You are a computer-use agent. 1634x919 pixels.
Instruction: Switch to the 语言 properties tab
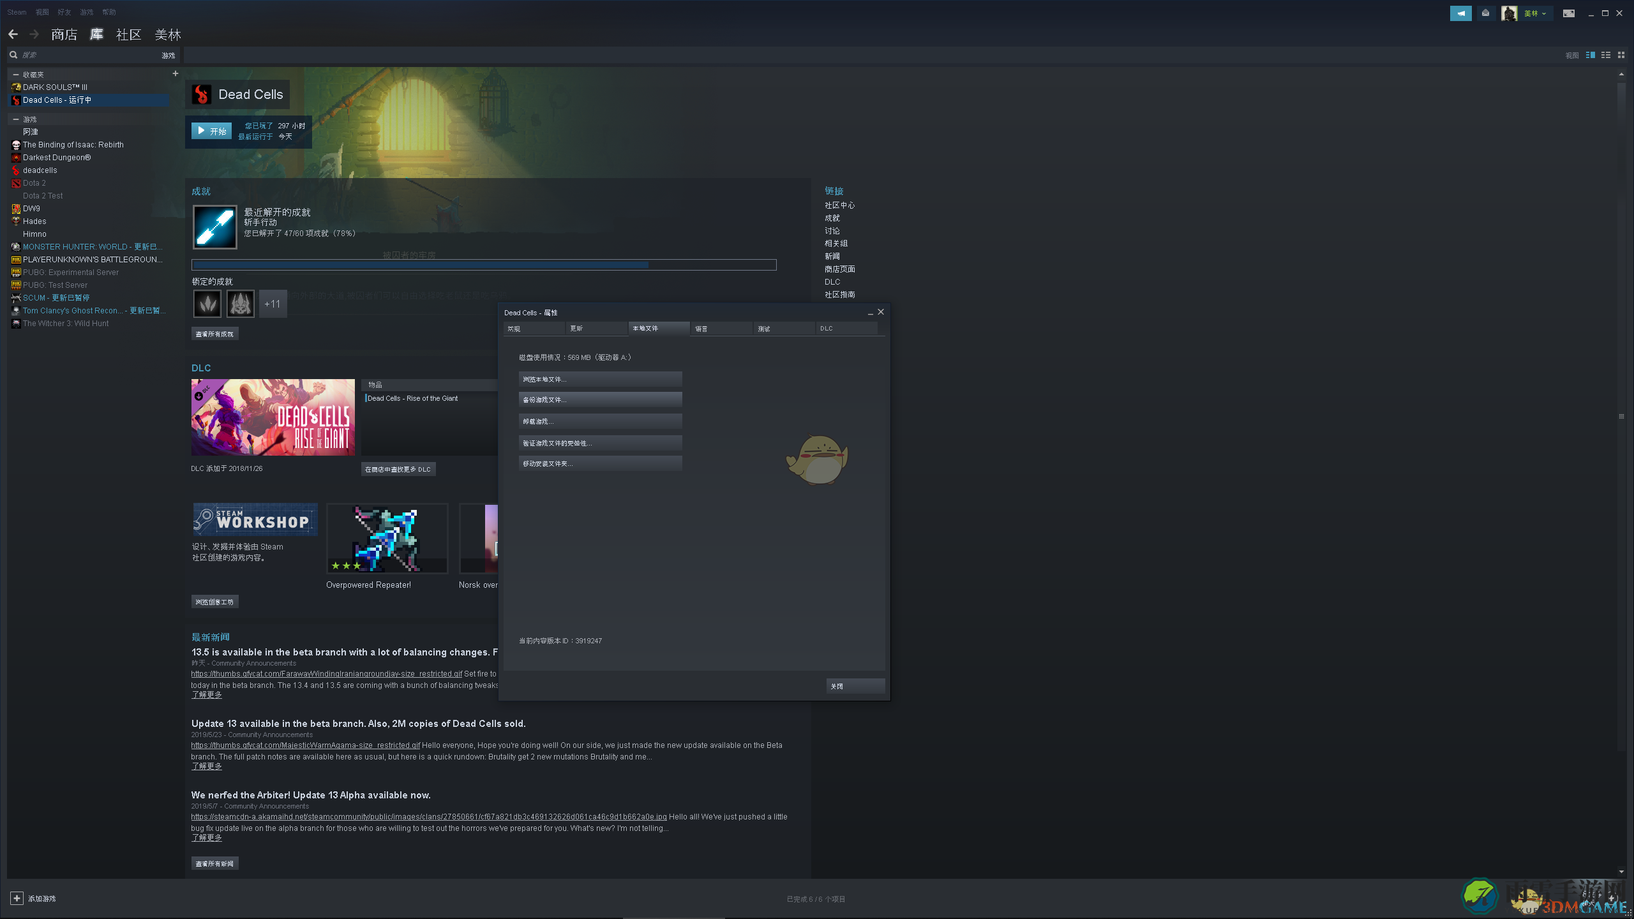tap(721, 329)
